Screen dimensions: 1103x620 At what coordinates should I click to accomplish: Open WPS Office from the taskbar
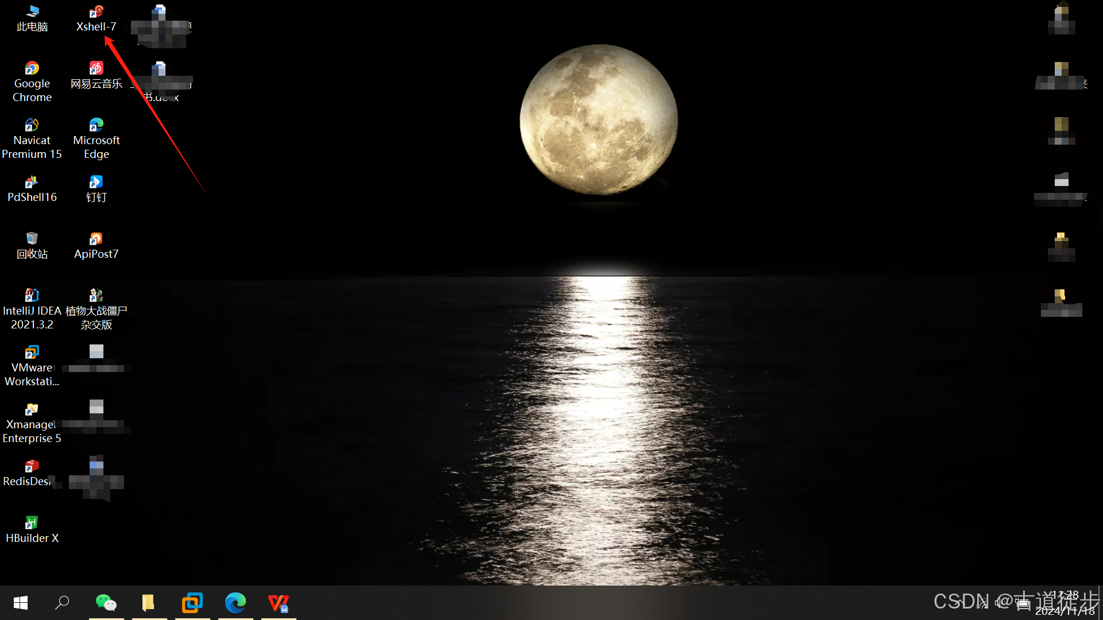pos(279,603)
